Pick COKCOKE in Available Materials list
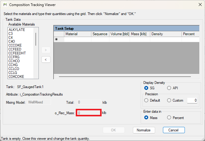The width and height of the screenshot is (205, 141). tap(16, 77)
